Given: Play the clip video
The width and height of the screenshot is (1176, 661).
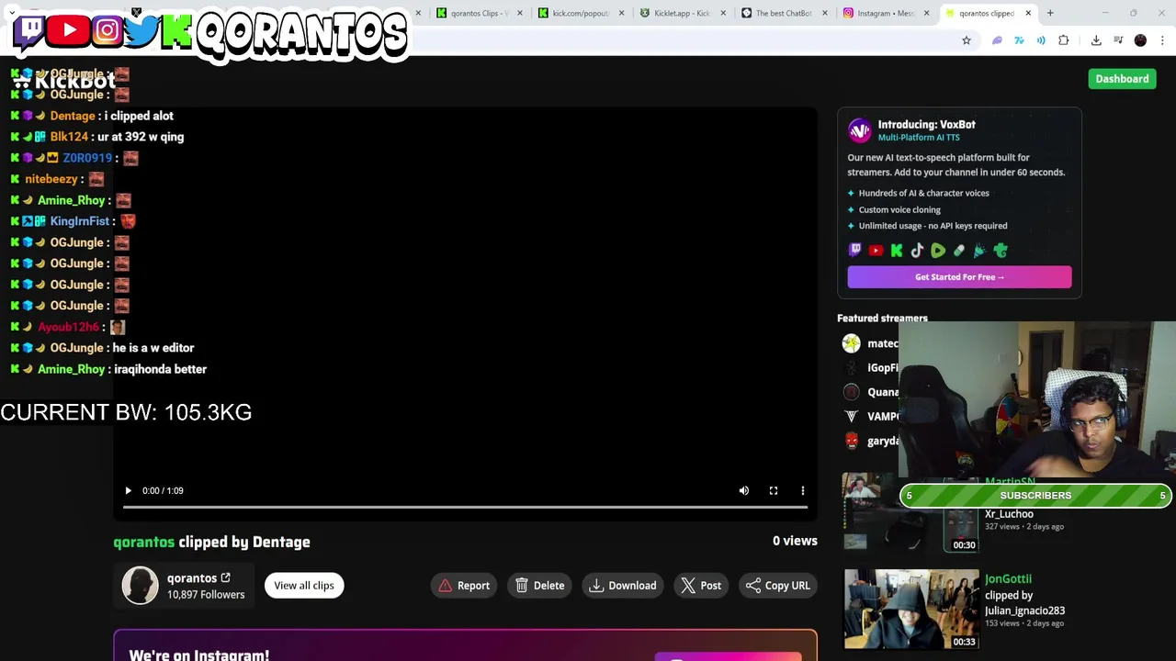Looking at the screenshot, I should [x=128, y=490].
